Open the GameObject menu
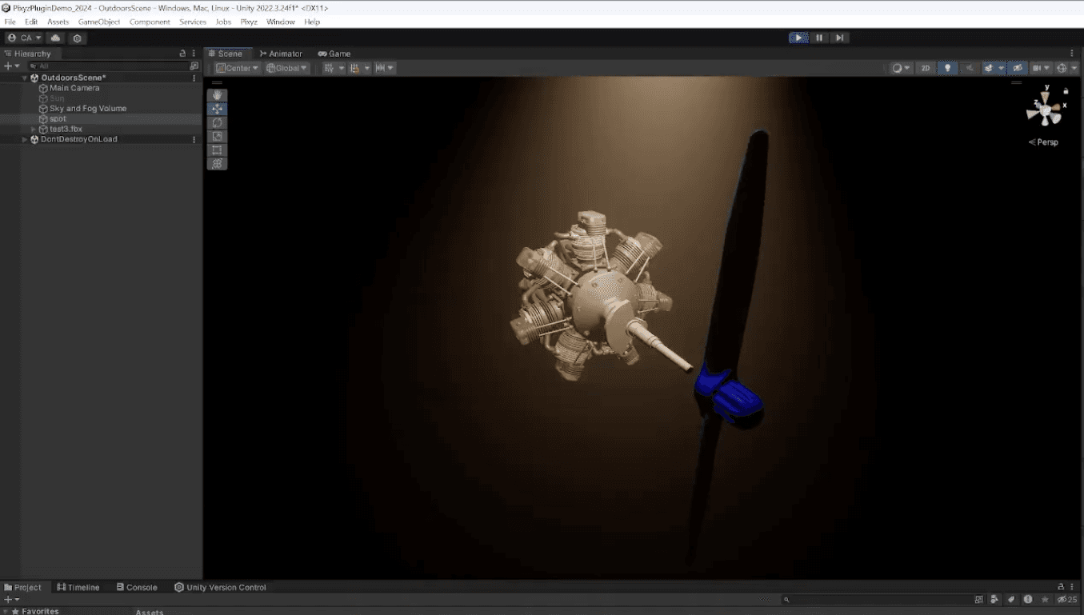Image resolution: width=1084 pixels, height=615 pixels. click(99, 22)
